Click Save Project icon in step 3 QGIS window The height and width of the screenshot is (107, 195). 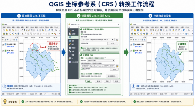point(138,30)
